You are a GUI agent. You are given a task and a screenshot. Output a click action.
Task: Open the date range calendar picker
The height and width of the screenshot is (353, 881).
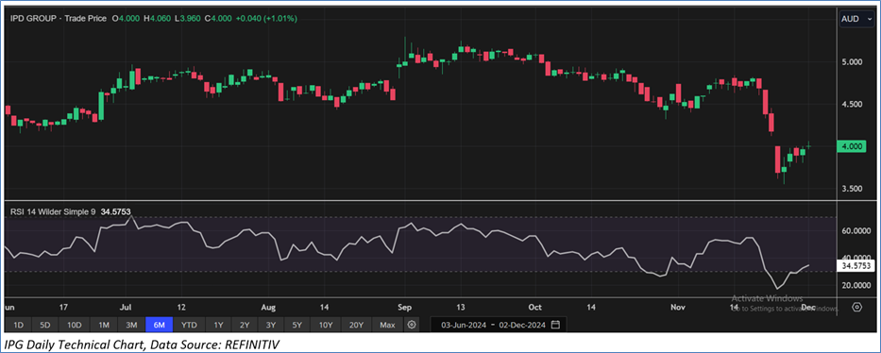(555, 325)
